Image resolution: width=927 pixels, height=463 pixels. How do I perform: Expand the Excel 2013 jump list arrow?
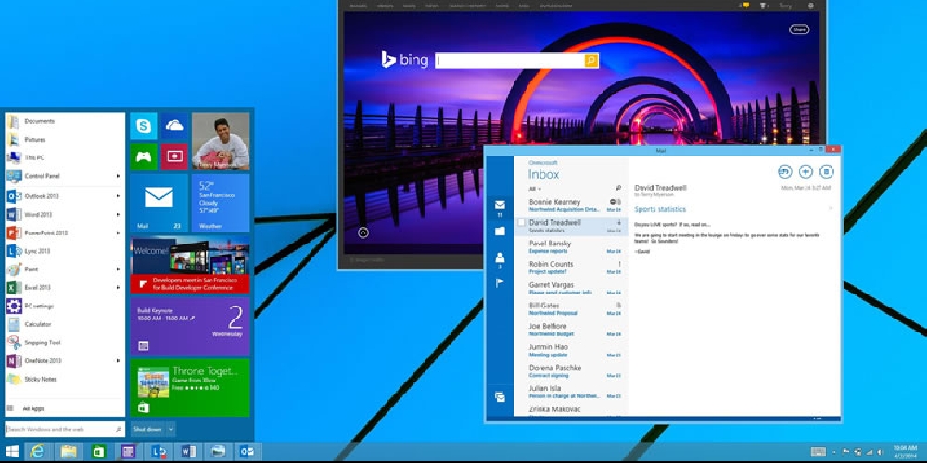coord(119,288)
